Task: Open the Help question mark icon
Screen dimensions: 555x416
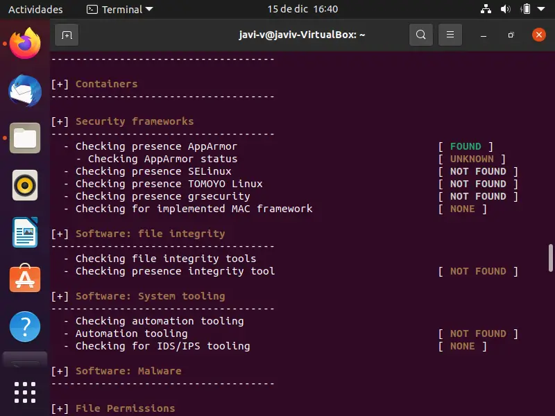Action: (x=25, y=325)
